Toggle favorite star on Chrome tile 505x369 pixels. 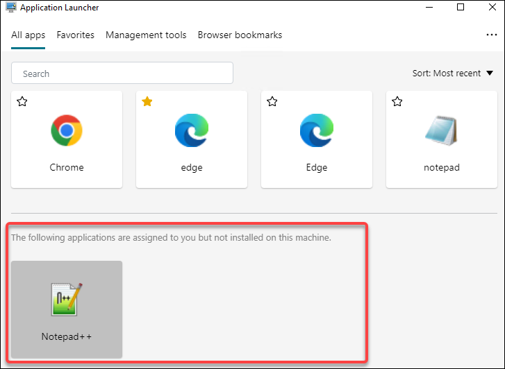pyautogui.click(x=22, y=102)
